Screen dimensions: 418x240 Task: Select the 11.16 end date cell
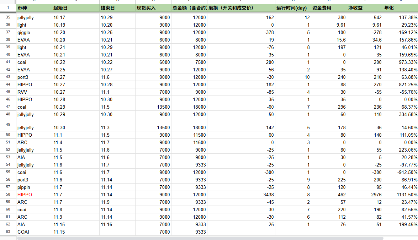[x=117, y=224]
